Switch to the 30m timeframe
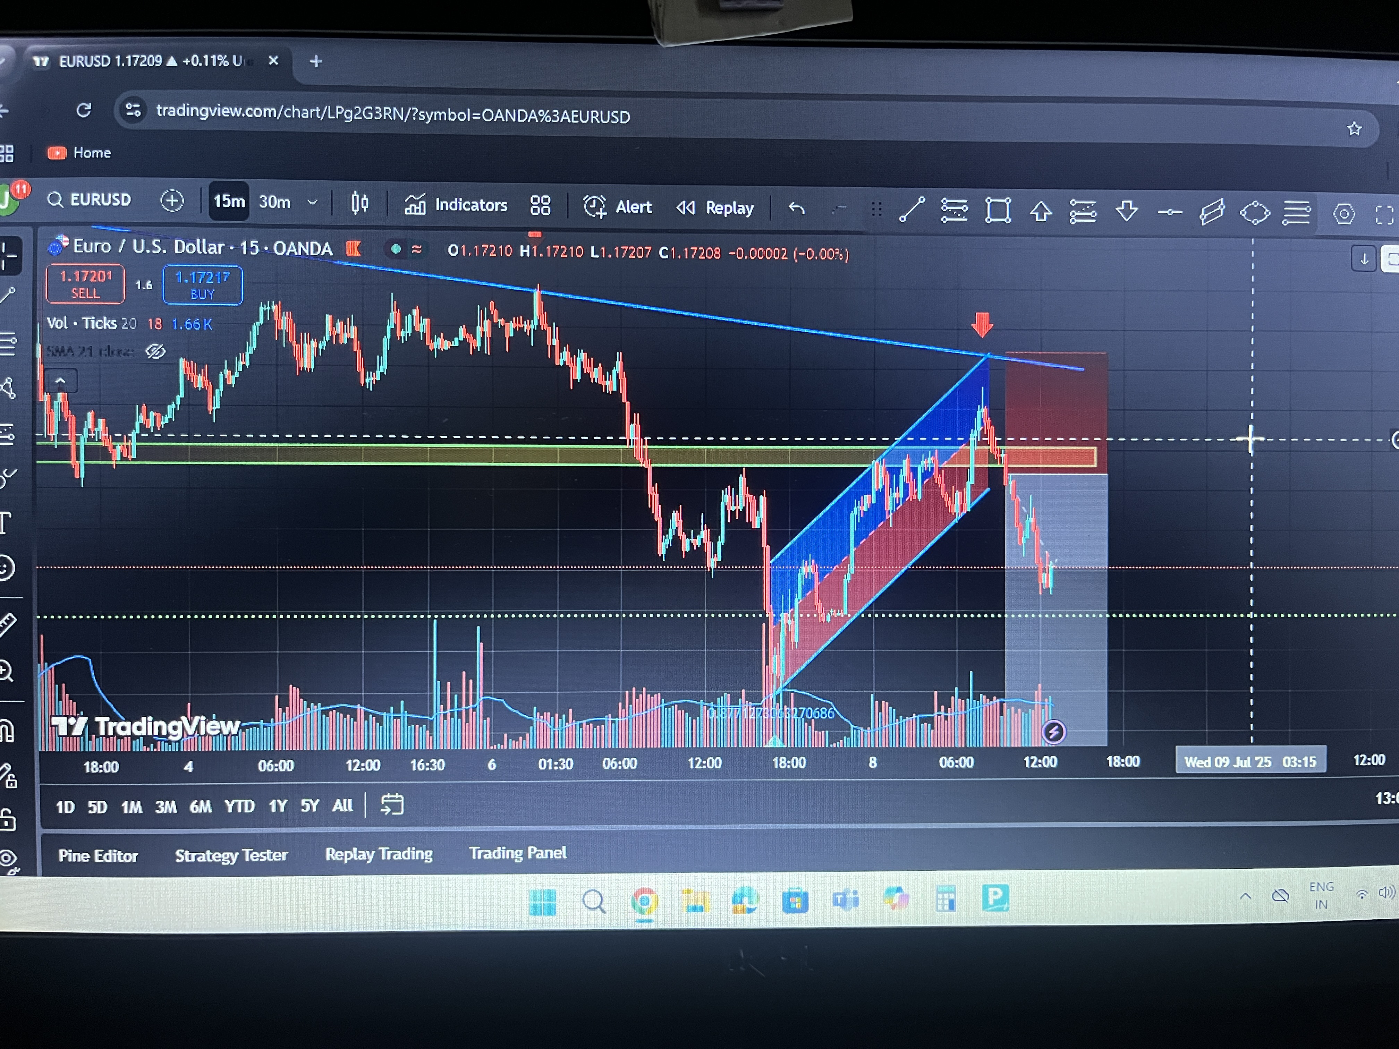This screenshot has height=1049, width=1399. coord(274,202)
